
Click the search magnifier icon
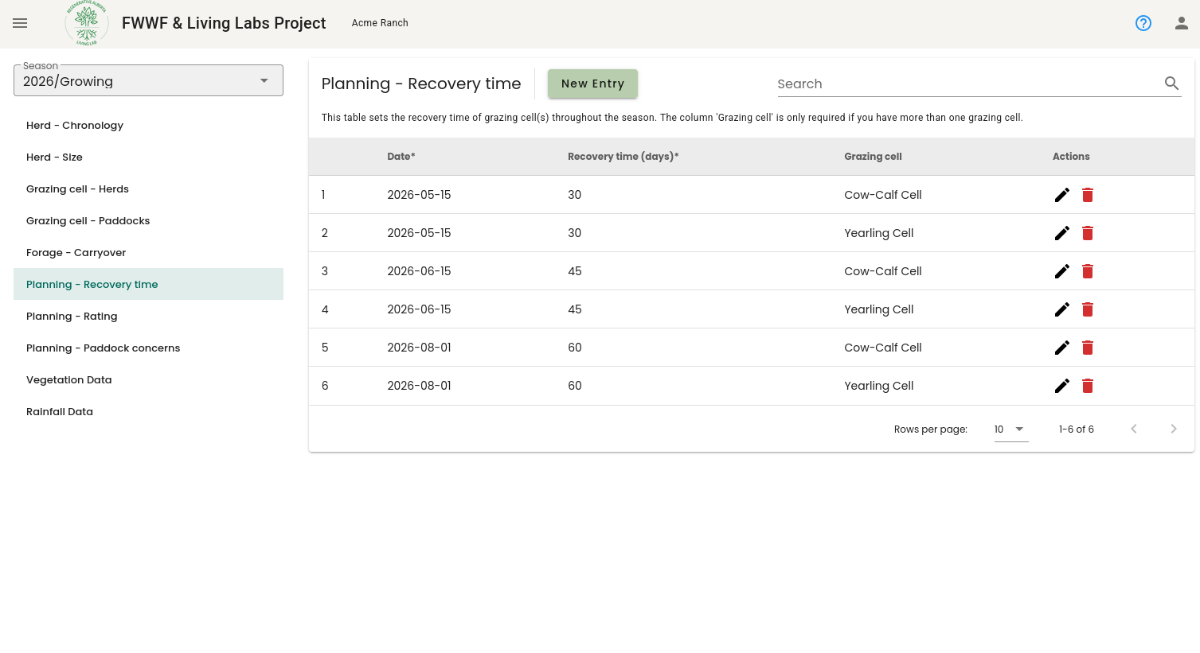[1171, 84]
